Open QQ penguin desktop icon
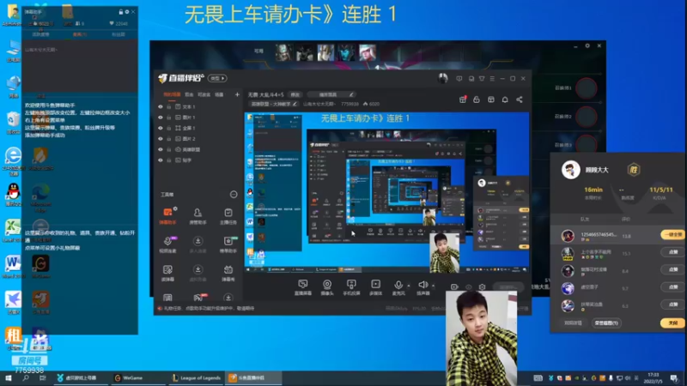Image resolution: width=687 pixels, height=386 pixels. pos(13,194)
